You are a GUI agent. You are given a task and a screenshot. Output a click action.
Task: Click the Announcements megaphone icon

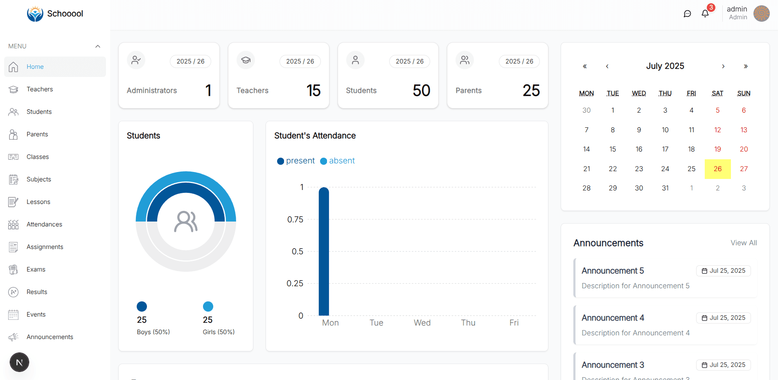(14, 337)
